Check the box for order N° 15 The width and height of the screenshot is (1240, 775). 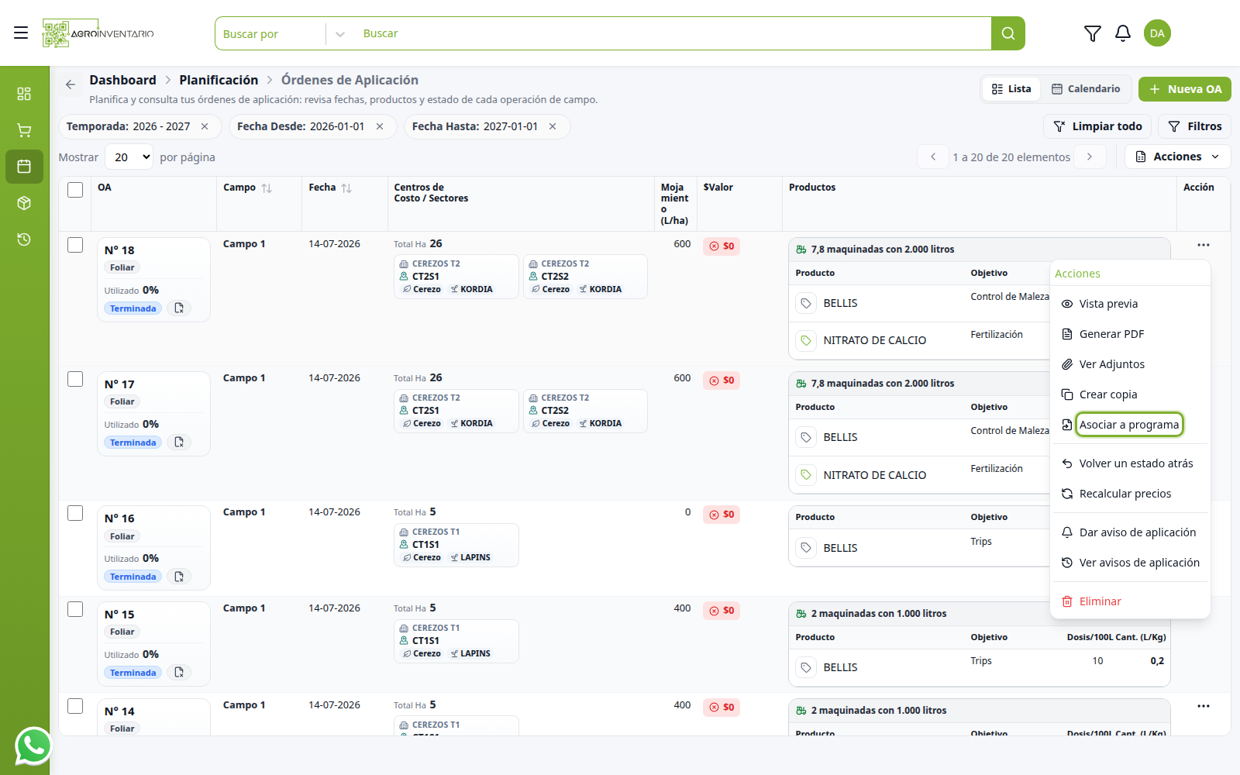coord(75,609)
